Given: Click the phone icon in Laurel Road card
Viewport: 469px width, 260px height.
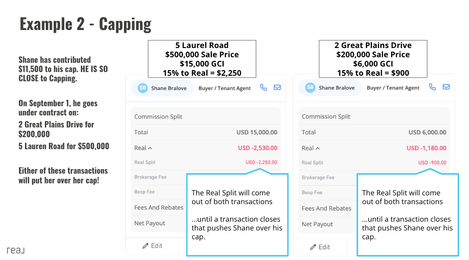Looking at the screenshot, I should (263, 87).
